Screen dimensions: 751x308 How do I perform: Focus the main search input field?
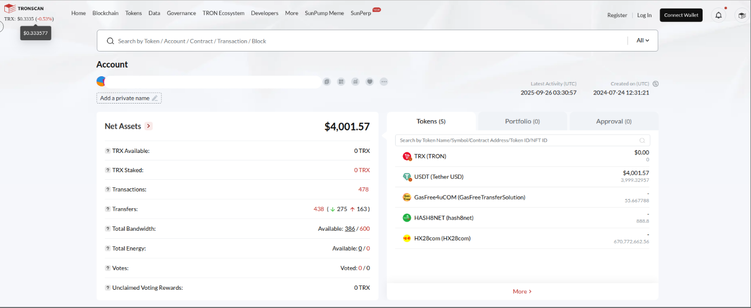[x=371, y=41]
